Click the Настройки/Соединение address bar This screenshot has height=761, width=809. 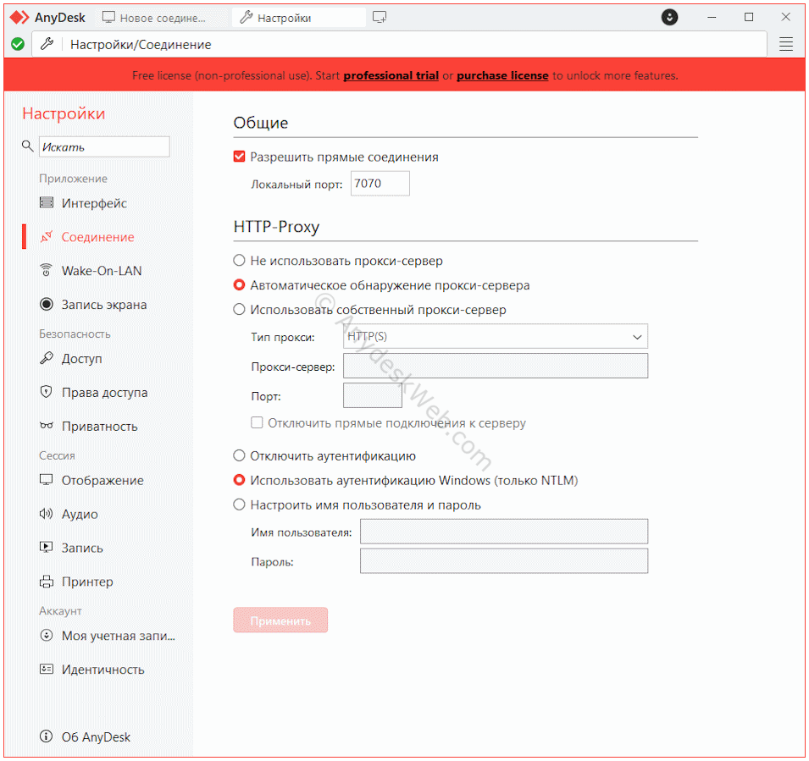[x=399, y=44]
